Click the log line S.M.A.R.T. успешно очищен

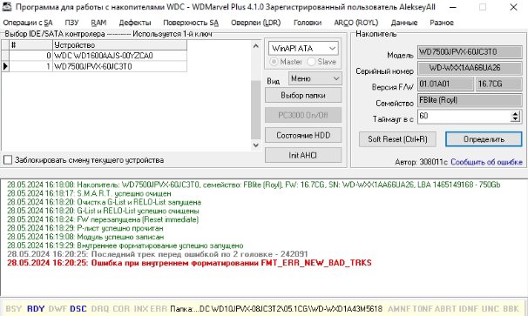click(89, 193)
